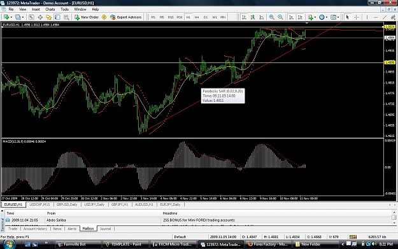Click the chart shift triangle marker

click(x=307, y=23)
